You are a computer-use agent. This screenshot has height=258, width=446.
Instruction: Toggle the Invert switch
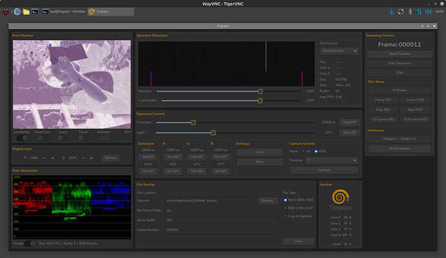tap(63, 138)
